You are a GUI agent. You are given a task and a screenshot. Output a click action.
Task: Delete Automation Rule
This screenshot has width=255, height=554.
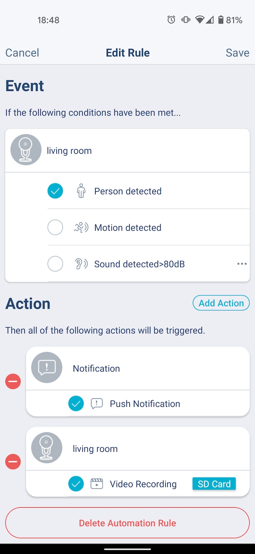pyautogui.click(x=127, y=523)
